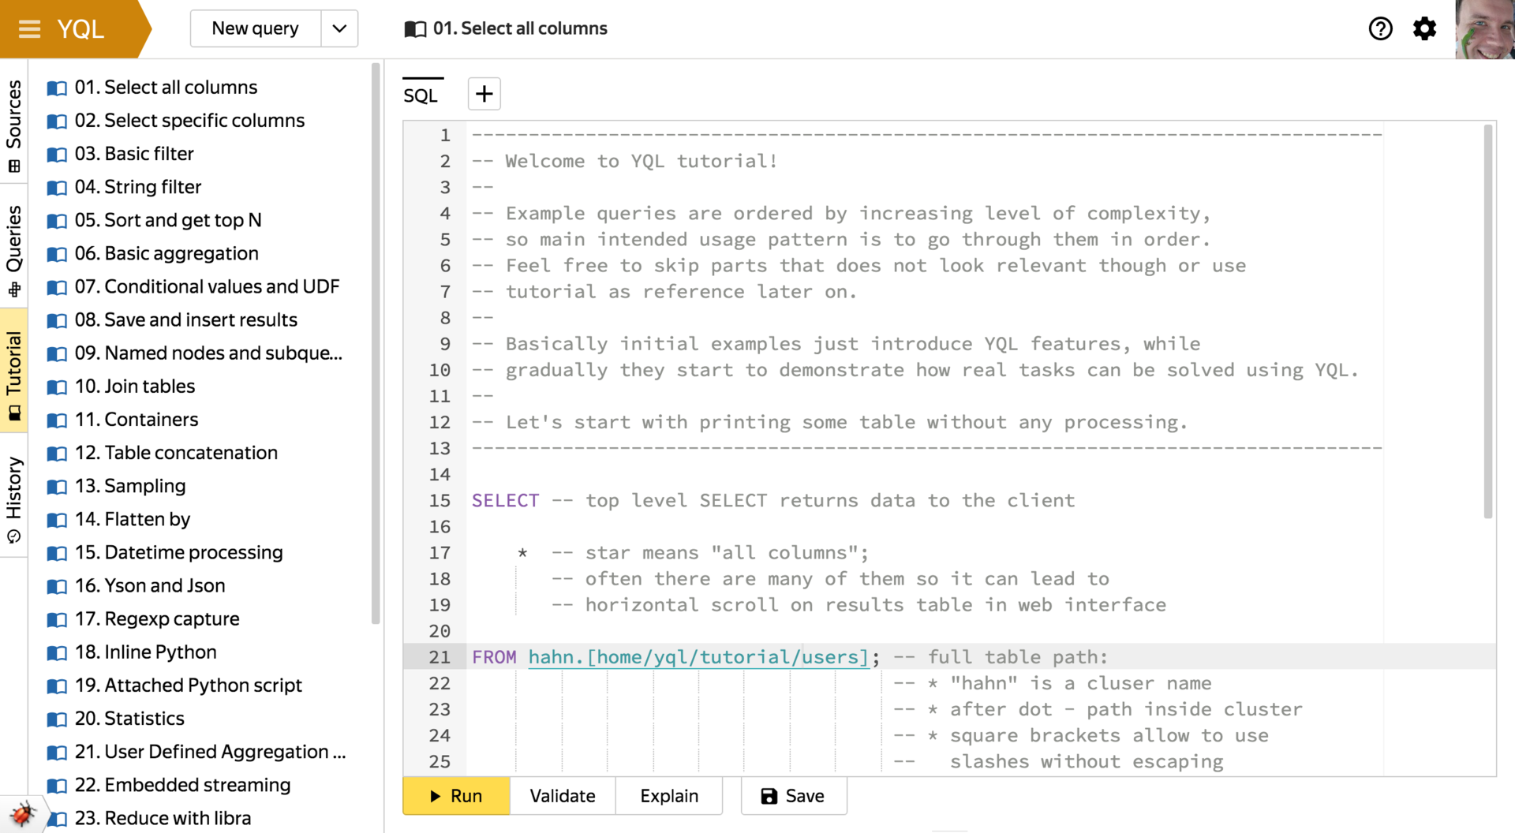This screenshot has height=833, width=1515.
Task: Open the hamburger menu next to YQL
Action: click(x=29, y=29)
